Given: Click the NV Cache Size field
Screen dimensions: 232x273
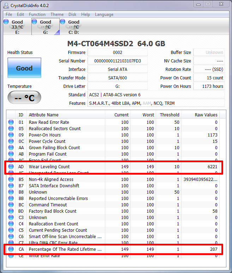Looking at the screenshot, I should pyautogui.click(x=209, y=61).
